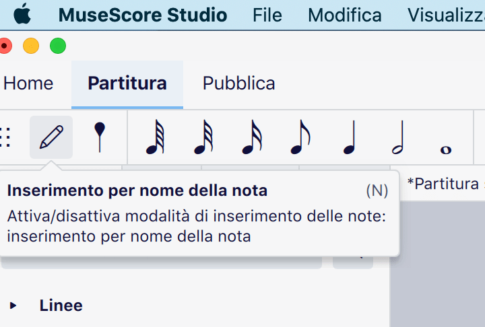Screen dimensions: 485x327
Task: Select the half note duration
Action: pos(397,137)
